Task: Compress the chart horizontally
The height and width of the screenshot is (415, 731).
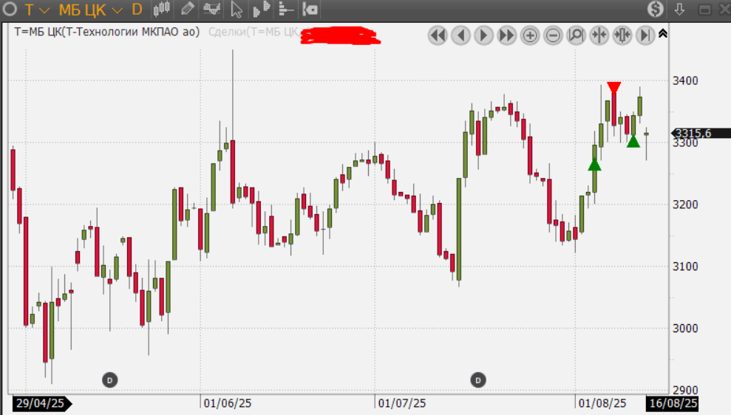Action: [x=599, y=35]
